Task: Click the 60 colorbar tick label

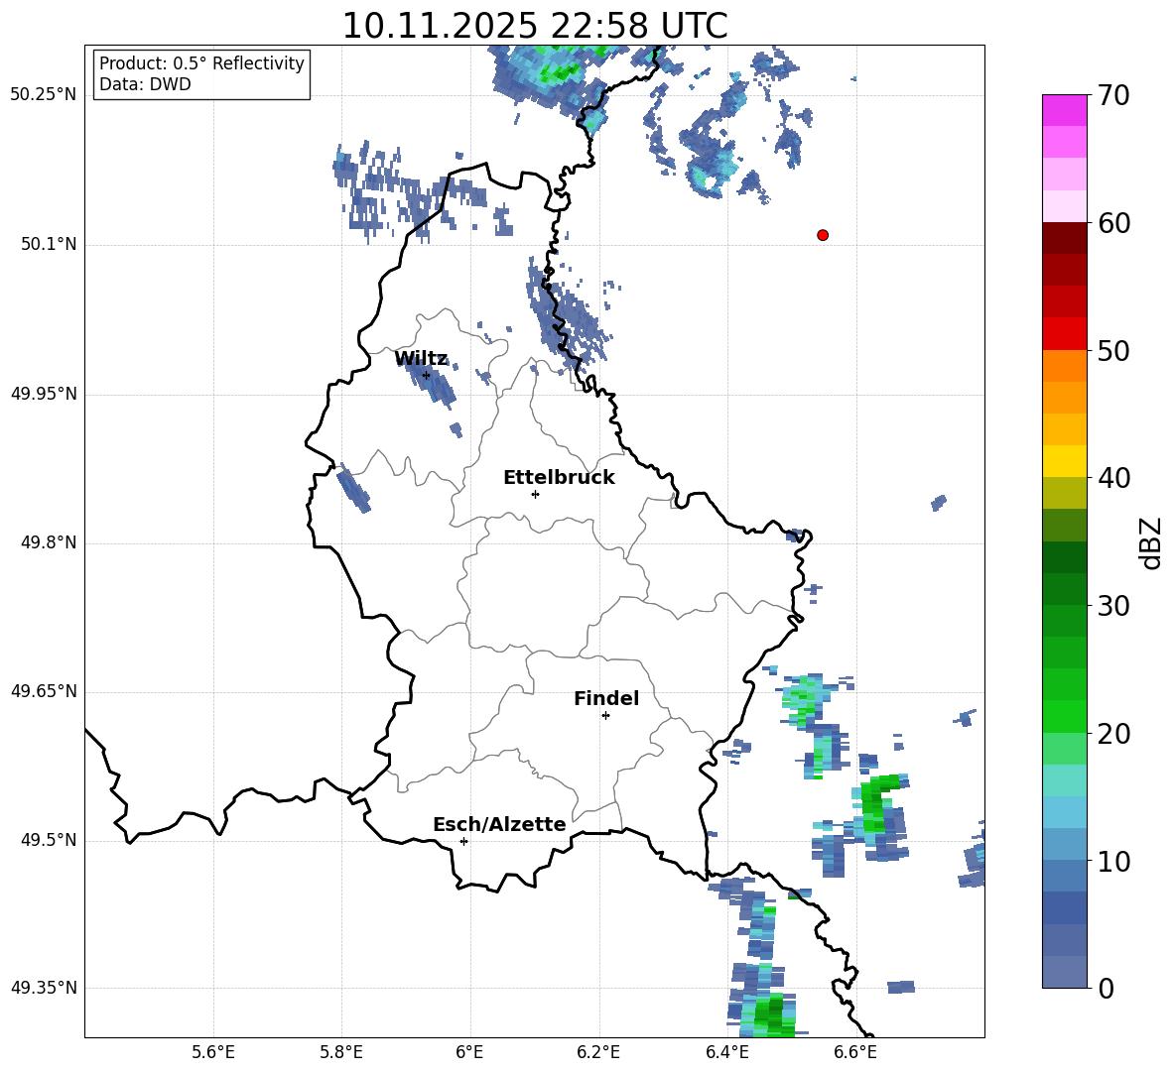Action: tap(1113, 223)
